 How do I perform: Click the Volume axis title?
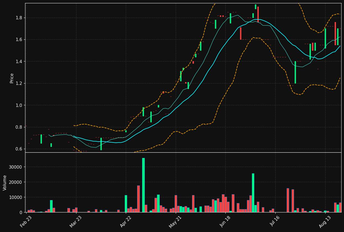[x=5, y=183]
